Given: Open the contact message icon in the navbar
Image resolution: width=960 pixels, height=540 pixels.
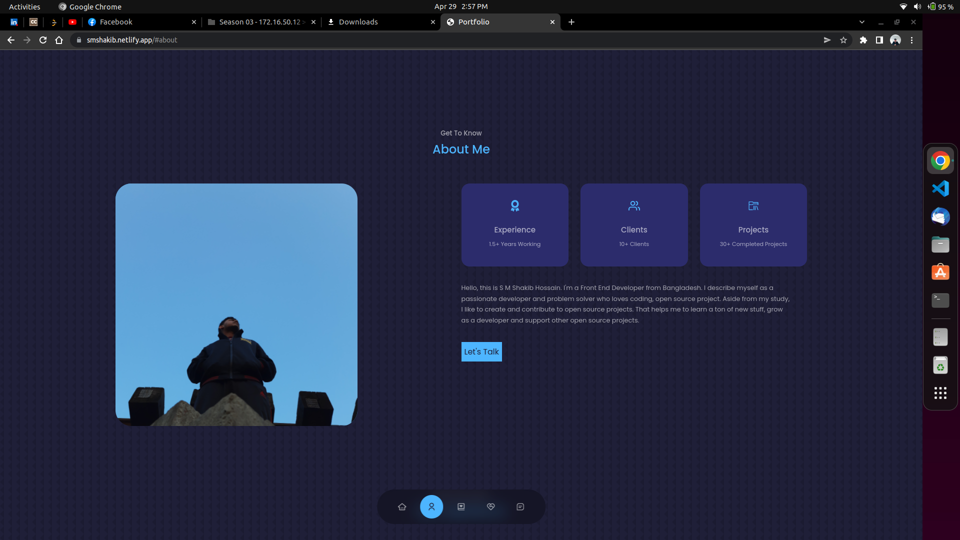Looking at the screenshot, I should 520,506.
